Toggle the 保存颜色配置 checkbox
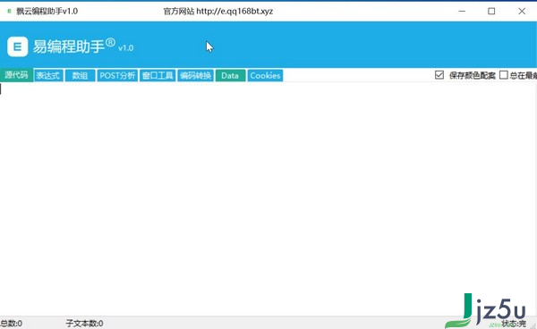 point(439,75)
